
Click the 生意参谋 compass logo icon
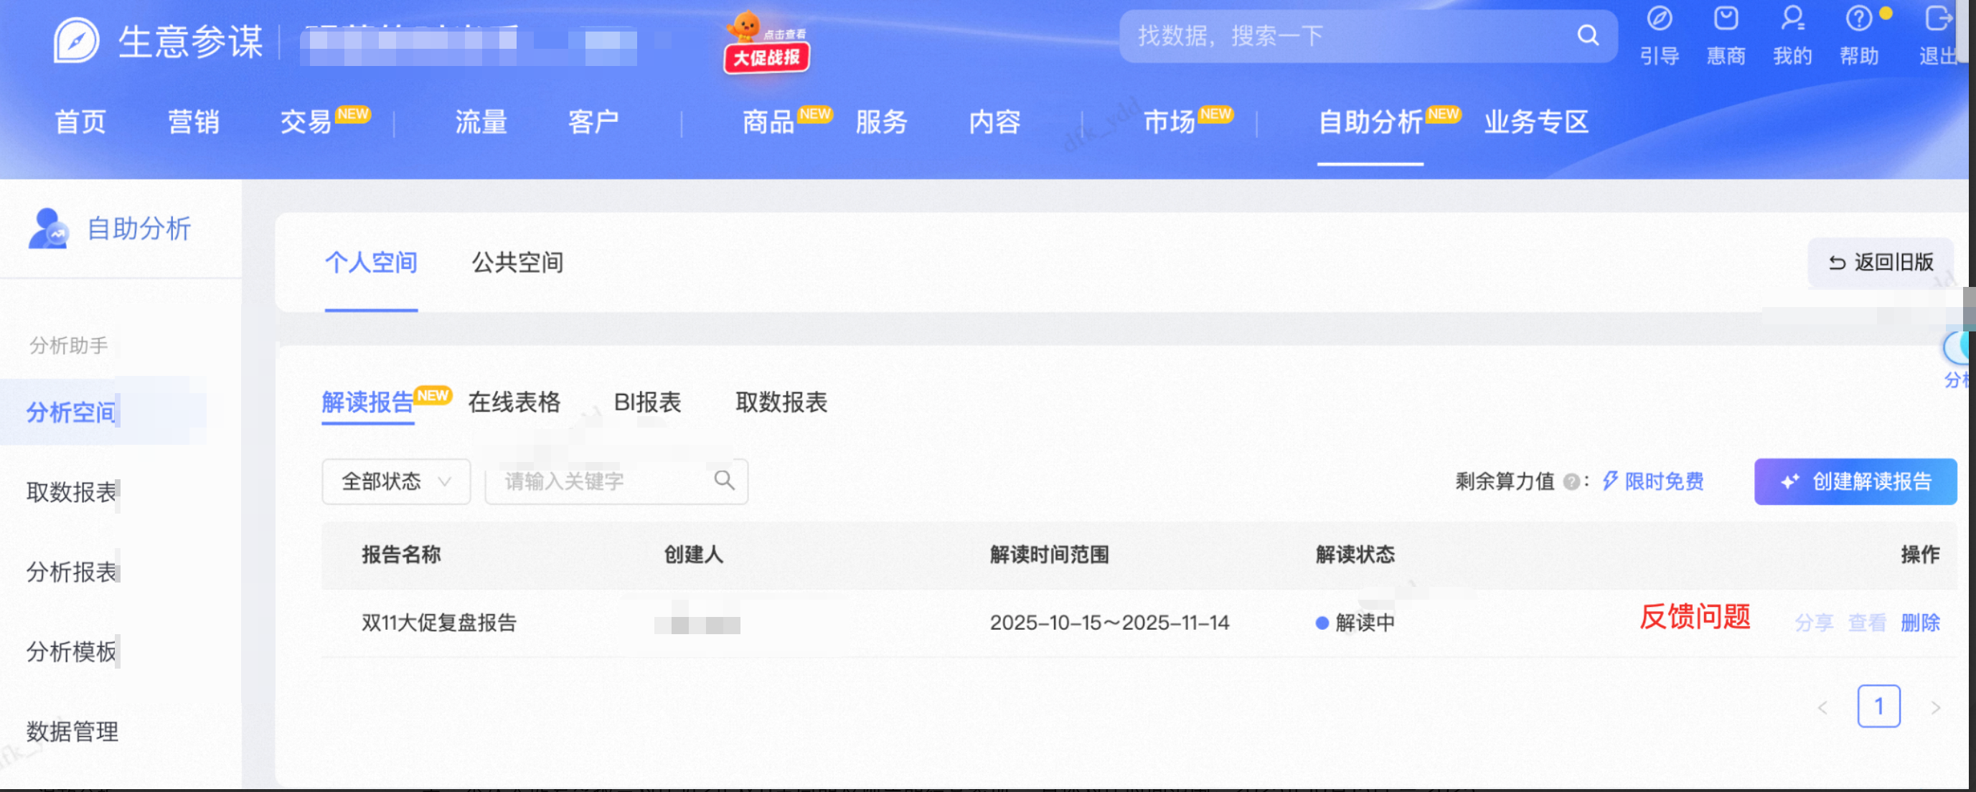coord(76,40)
